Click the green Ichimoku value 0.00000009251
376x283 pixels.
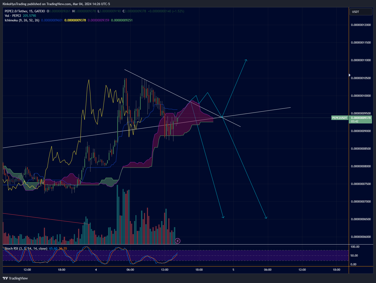(x=122, y=20)
